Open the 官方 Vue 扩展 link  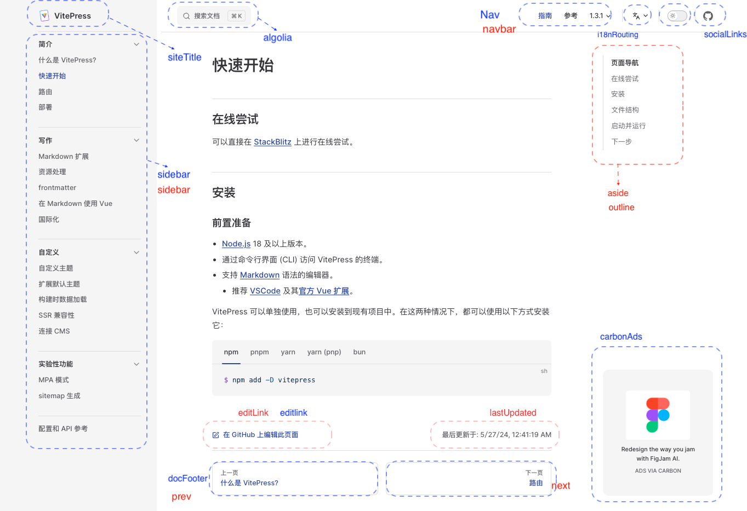[324, 291]
